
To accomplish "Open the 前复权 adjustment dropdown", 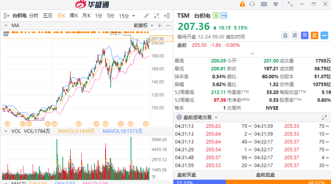I will click(143, 26).
